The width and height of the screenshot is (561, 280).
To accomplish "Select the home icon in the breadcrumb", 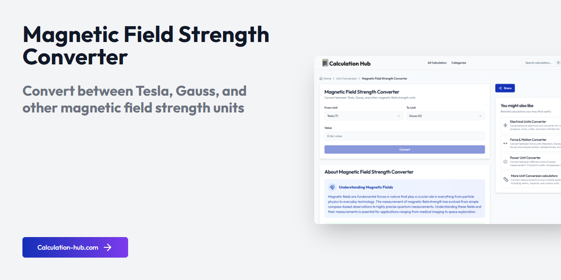I will (x=321, y=78).
